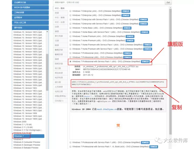Tick Windows 7 Enterprise with Service Pack 1 (x64)

(70, 20)
